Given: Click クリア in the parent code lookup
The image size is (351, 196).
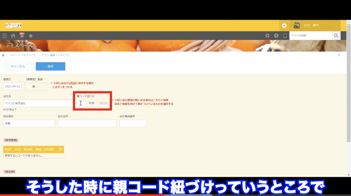Looking at the screenshot, I should 104,103.
